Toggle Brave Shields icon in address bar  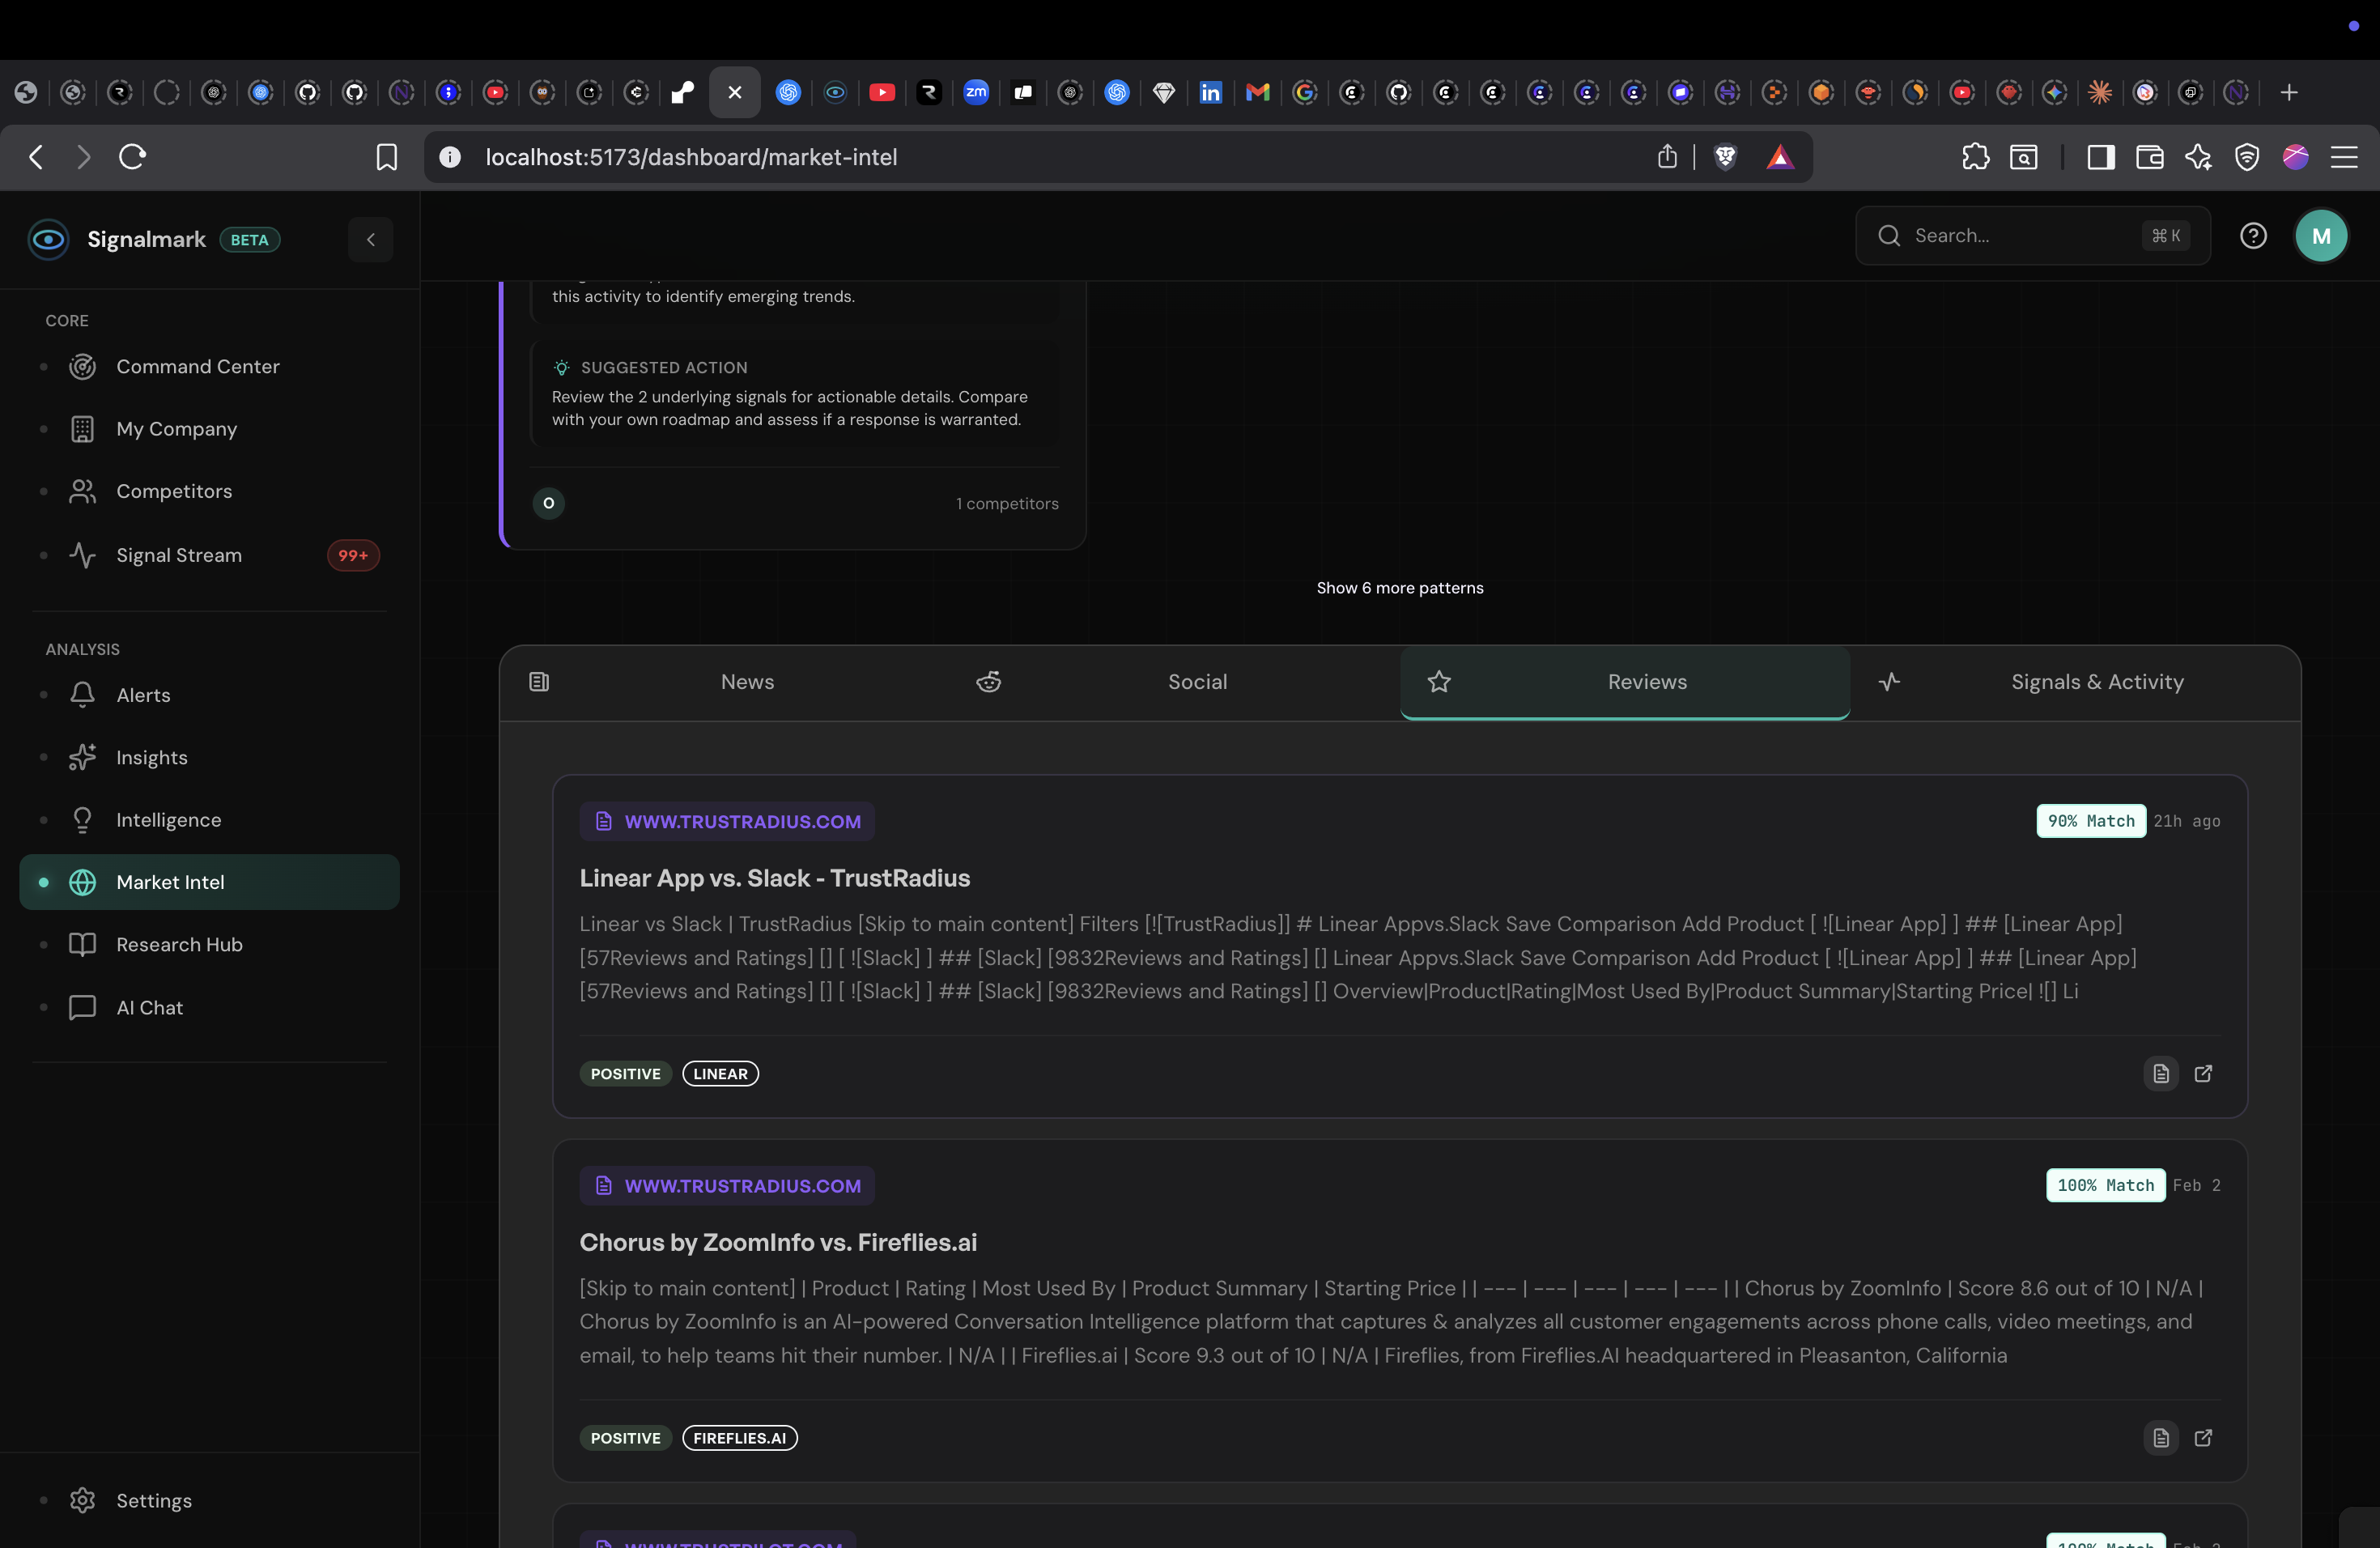tap(1725, 157)
